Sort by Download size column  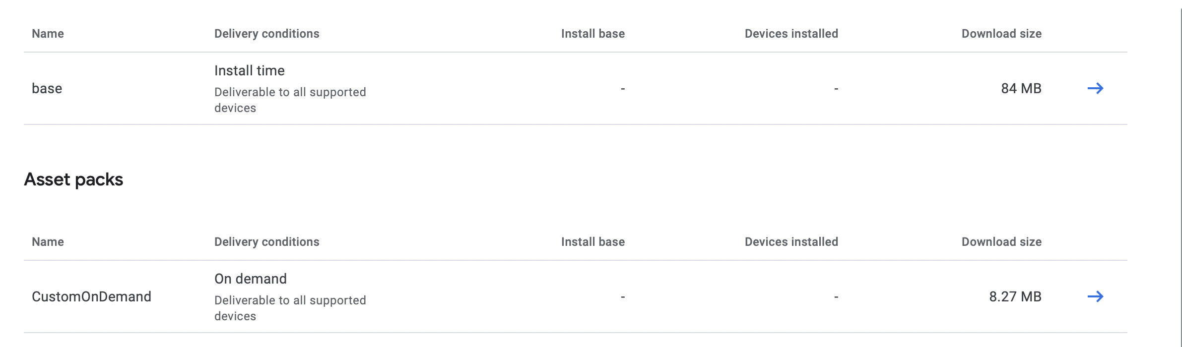click(x=1001, y=34)
